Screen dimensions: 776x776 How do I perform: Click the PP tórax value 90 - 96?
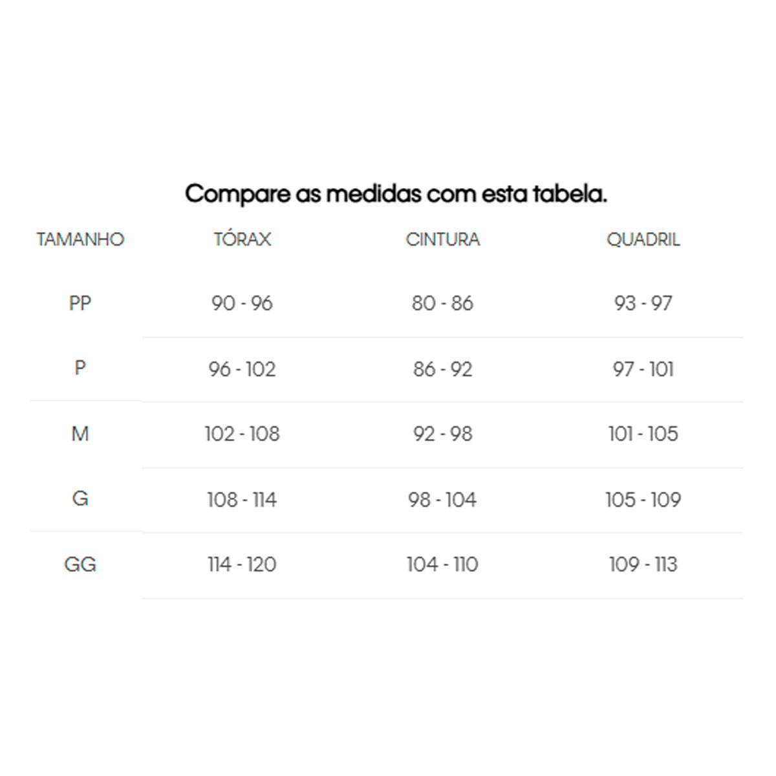pyautogui.click(x=242, y=303)
